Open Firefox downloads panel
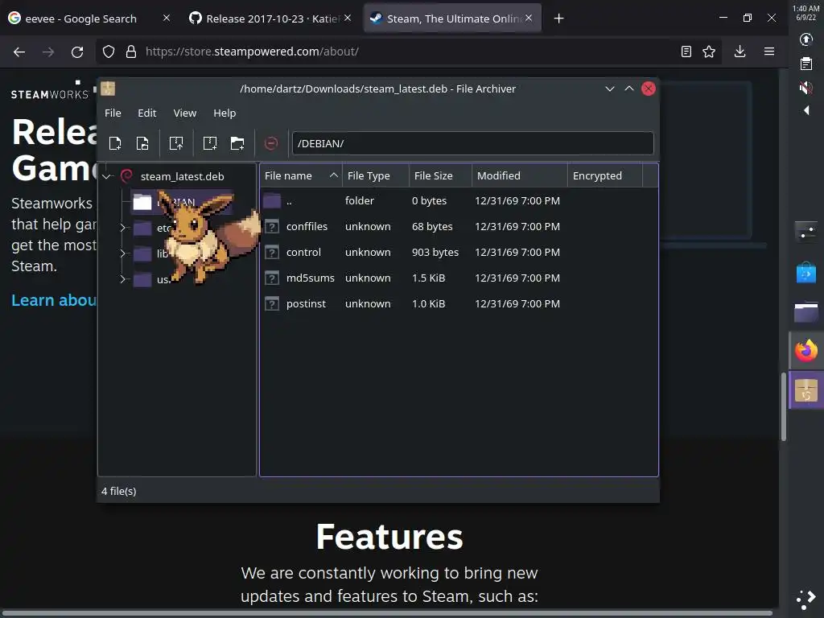The image size is (824, 618). pos(740,51)
